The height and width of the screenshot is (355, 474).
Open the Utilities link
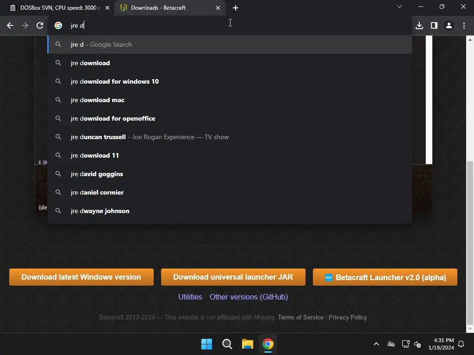point(190,297)
